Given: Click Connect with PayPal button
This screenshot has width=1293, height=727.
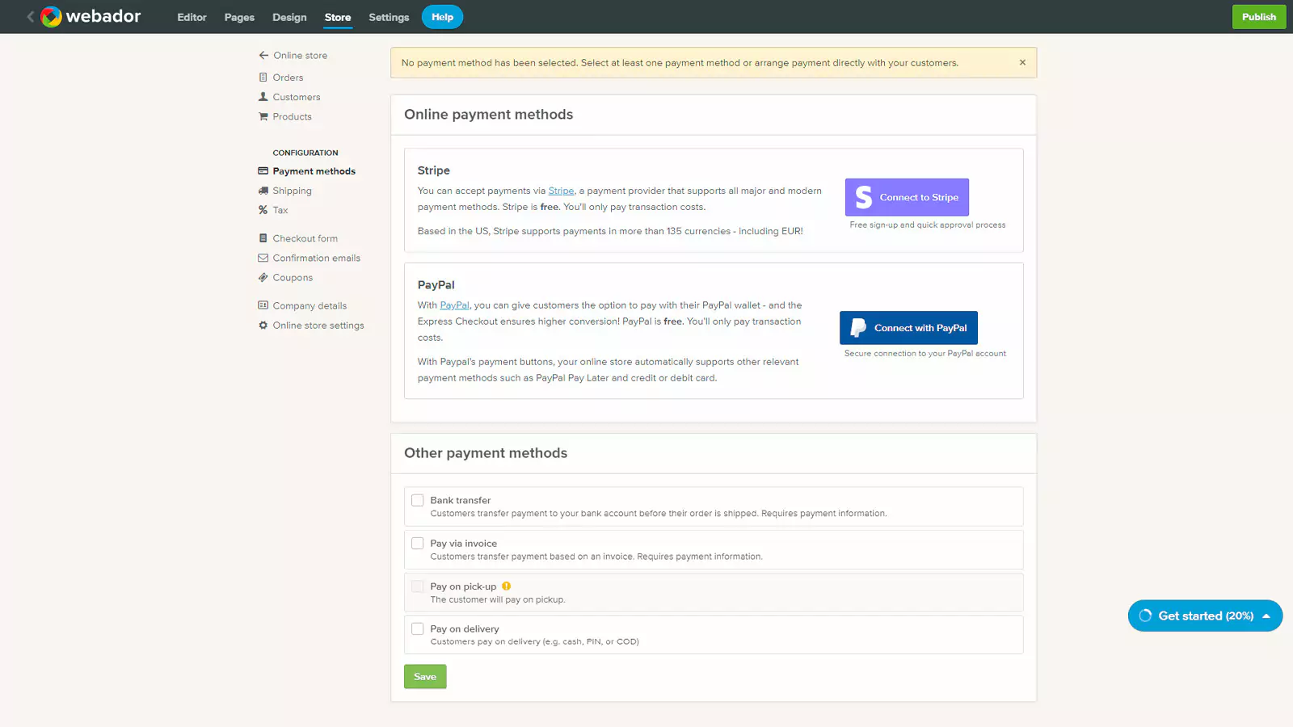Looking at the screenshot, I should click(x=908, y=328).
